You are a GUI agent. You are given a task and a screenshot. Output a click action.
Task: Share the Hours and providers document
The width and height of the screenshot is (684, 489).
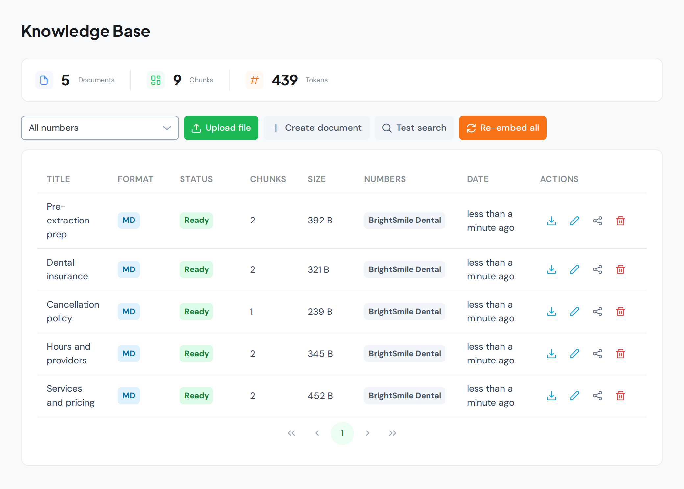click(598, 354)
